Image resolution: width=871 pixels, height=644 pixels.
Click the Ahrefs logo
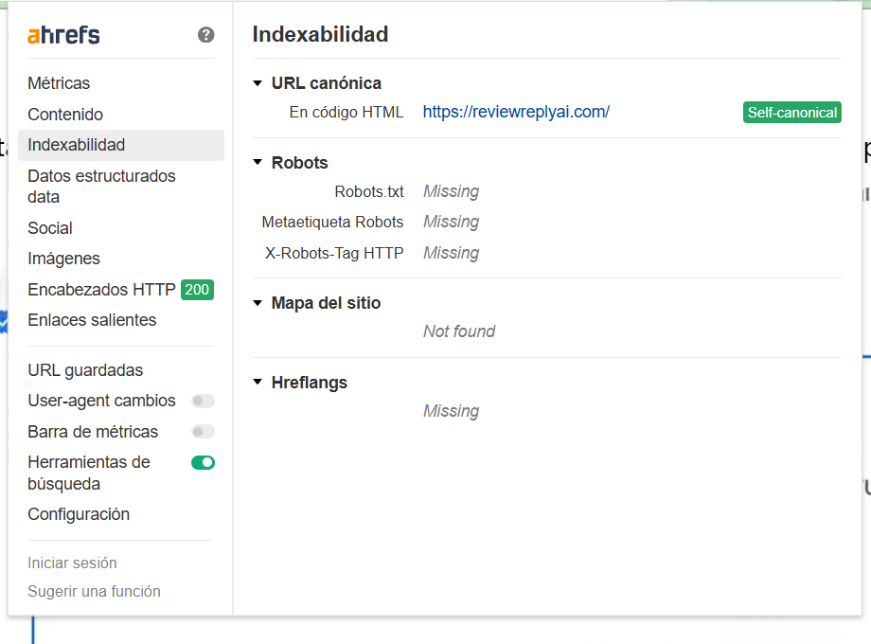(63, 35)
